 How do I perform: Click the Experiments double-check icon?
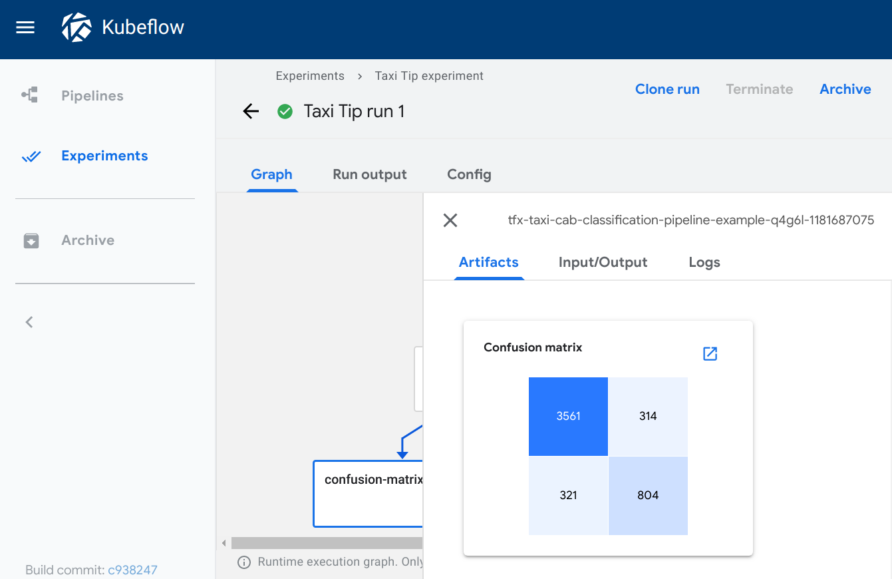(x=31, y=156)
